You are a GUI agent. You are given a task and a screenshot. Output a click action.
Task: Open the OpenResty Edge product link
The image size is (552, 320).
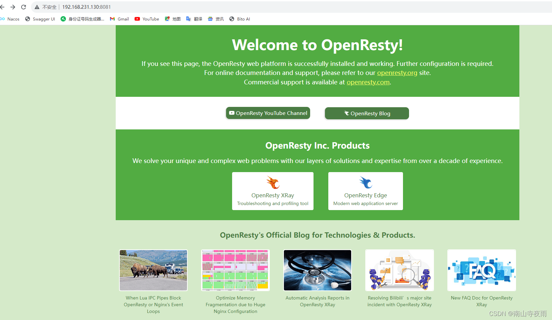pos(366,191)
